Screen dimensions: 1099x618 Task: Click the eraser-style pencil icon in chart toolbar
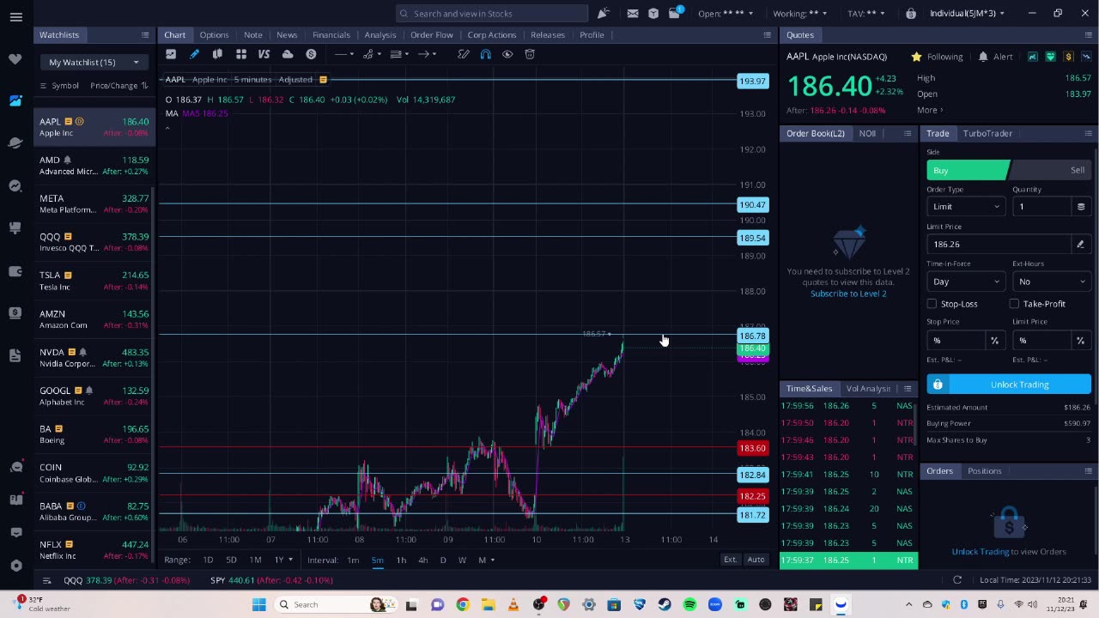point(464,54)
